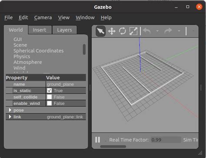Open the undo history dropdown arrow
The height and width of the screenshot is (158, 206).
157,31
